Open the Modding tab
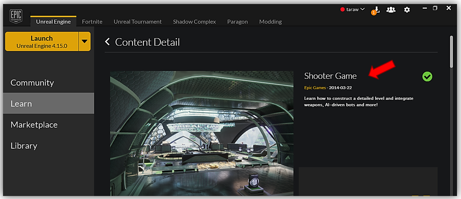 270,22
